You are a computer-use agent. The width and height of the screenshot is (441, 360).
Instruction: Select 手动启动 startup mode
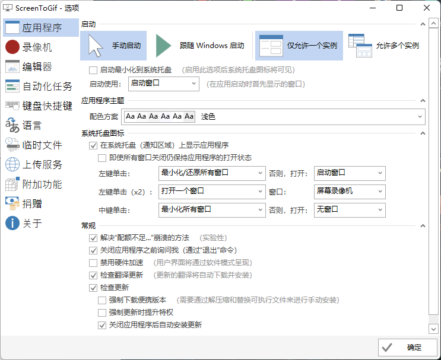113,46
